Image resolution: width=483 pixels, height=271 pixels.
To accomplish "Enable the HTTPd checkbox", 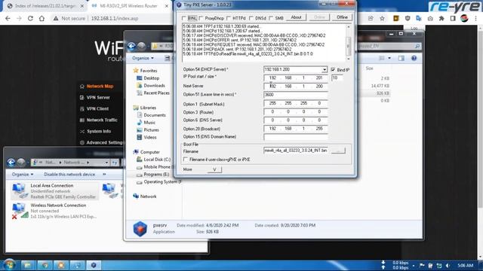I will 229,18.
